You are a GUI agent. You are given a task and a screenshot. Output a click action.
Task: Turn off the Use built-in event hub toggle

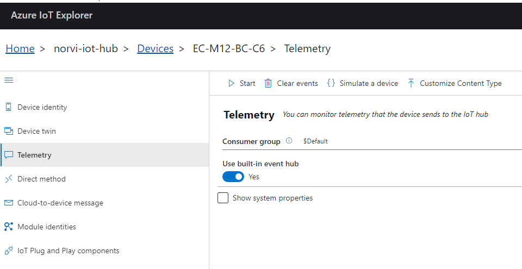[x=233, y=177]
